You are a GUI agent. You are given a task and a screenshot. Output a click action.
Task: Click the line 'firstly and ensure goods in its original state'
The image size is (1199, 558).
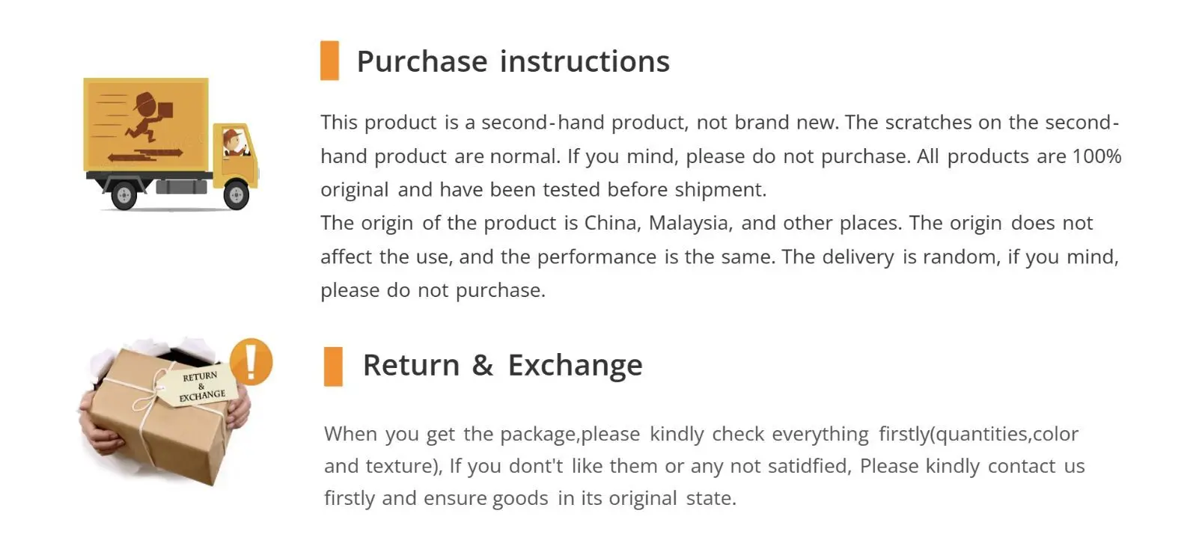[530, 498]
